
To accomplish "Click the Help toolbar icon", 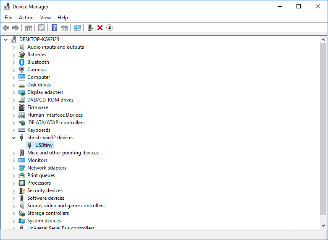I will pos(54,28).
